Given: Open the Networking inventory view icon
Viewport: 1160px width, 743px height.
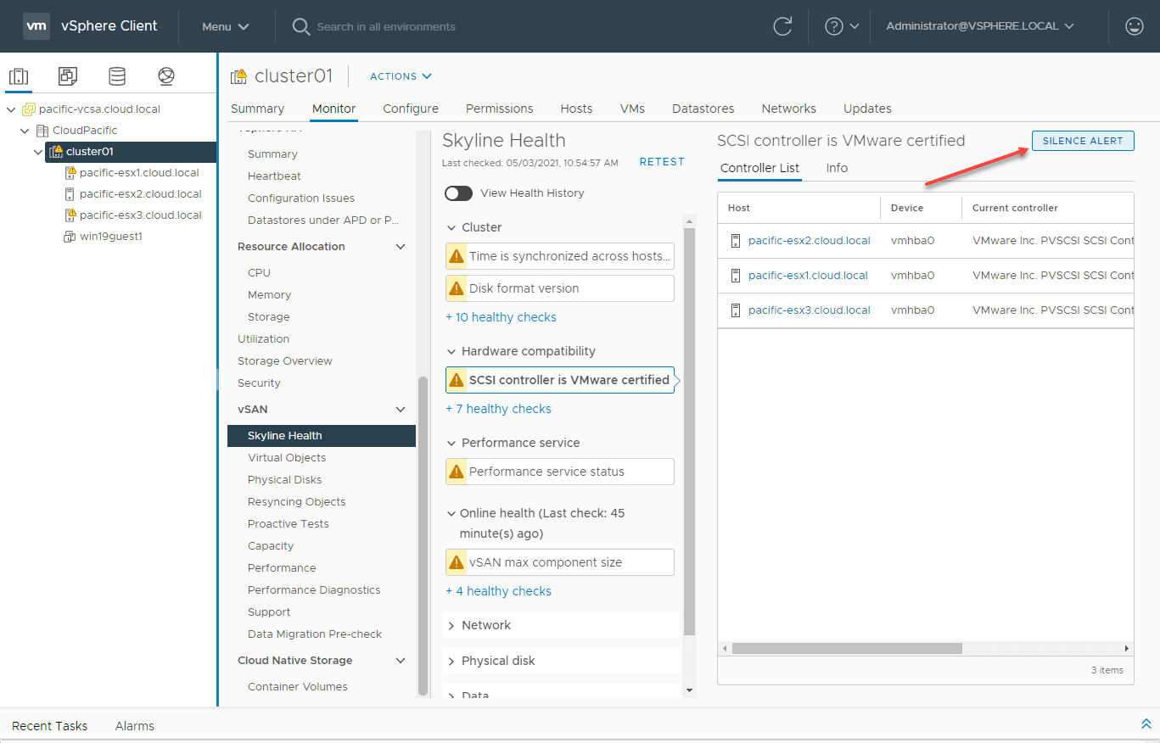Looking at the screenshot, I should click(x=166, y=76).
